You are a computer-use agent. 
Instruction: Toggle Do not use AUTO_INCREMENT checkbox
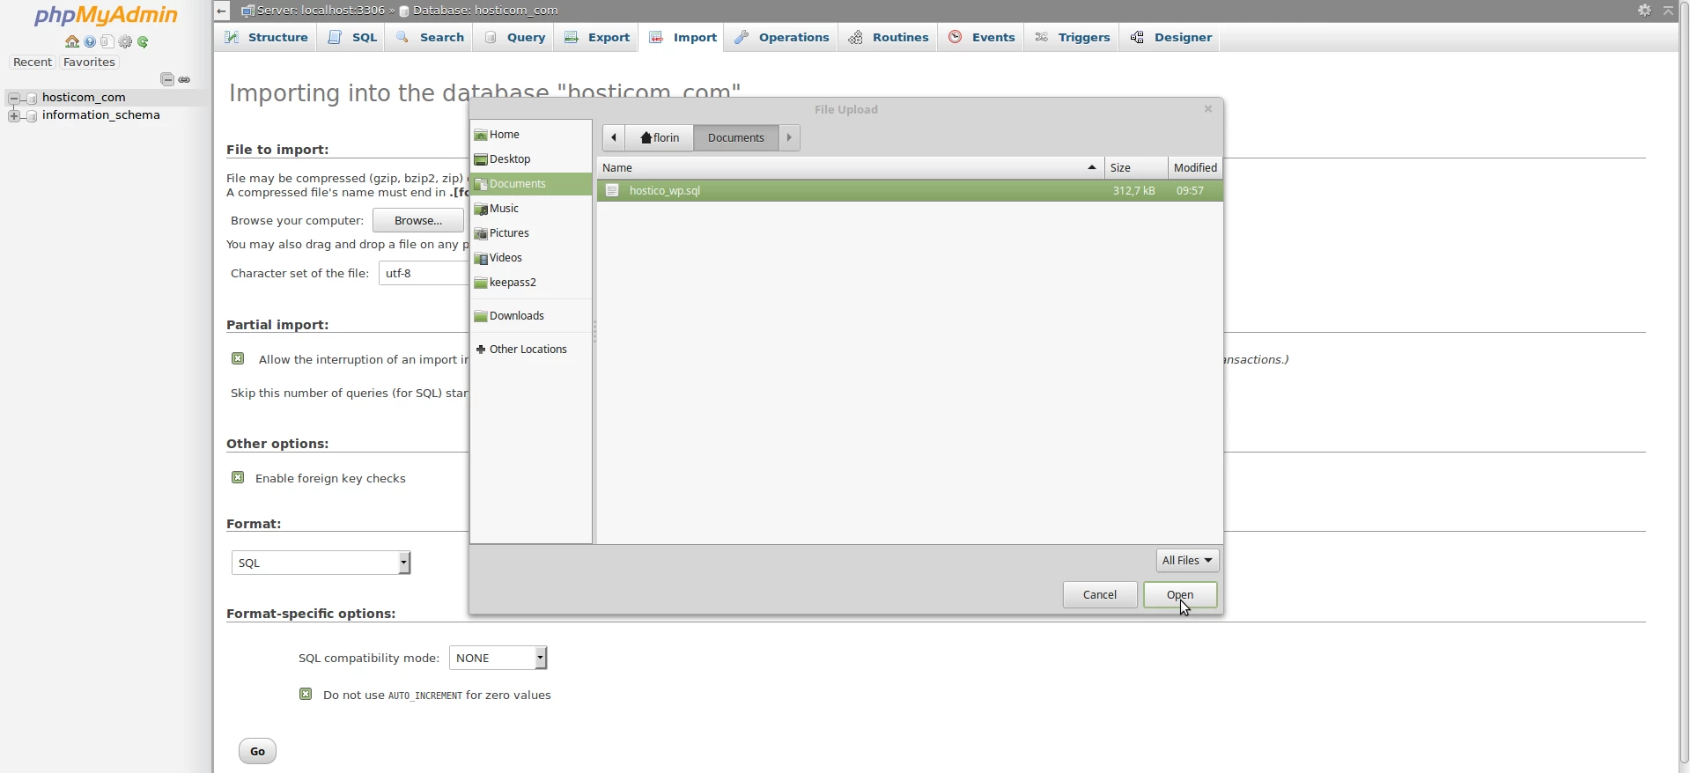point(306,695)
